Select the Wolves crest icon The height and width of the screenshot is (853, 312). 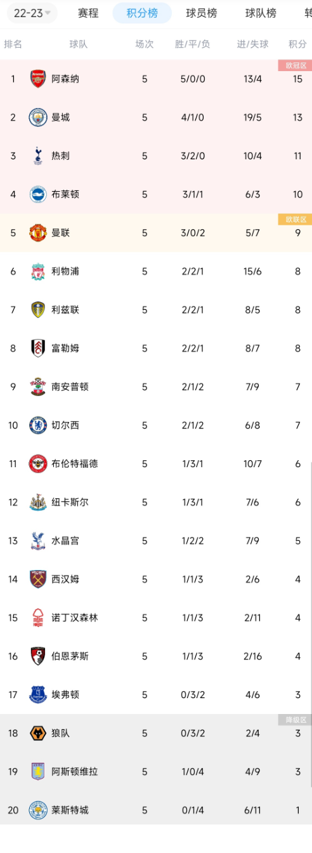(x=38, y=733)
